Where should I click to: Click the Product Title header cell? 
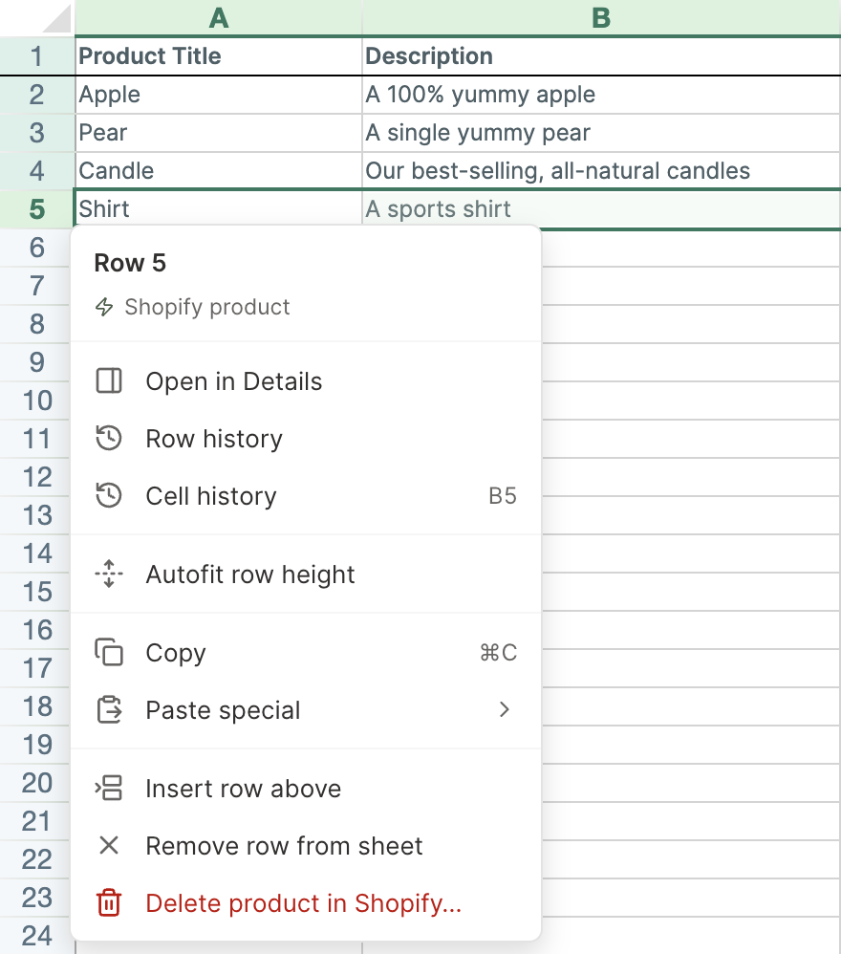(x=218, y=56)
